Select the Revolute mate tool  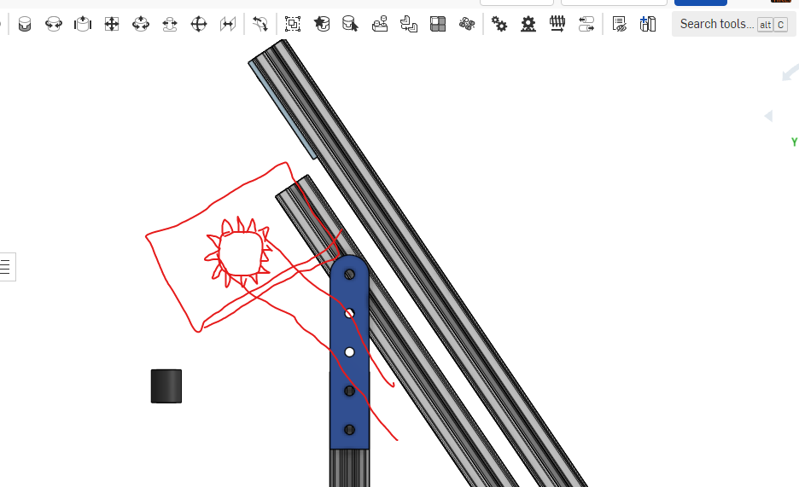[x=54, y=24]
